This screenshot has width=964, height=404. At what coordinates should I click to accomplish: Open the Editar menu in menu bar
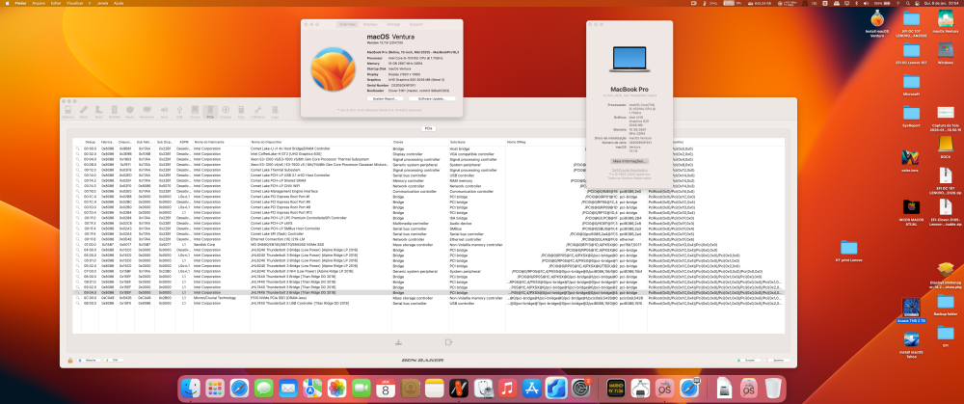56,3
